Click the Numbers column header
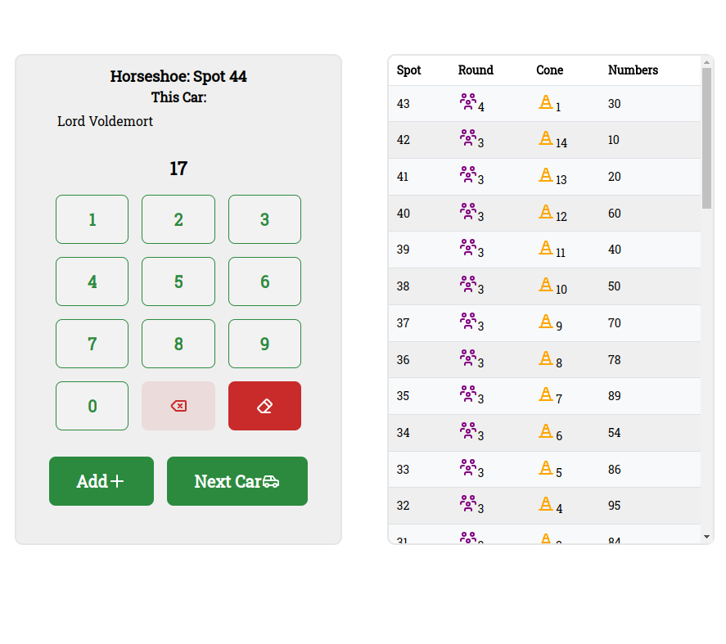726x644 pixels. point(633,70)
